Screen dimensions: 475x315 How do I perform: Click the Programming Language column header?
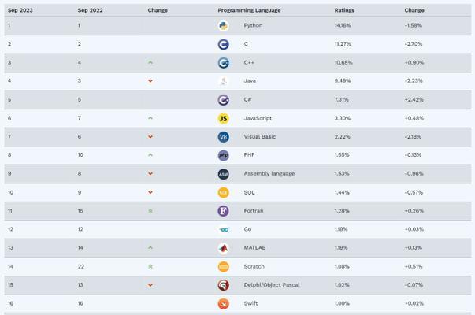pos(249,10)
